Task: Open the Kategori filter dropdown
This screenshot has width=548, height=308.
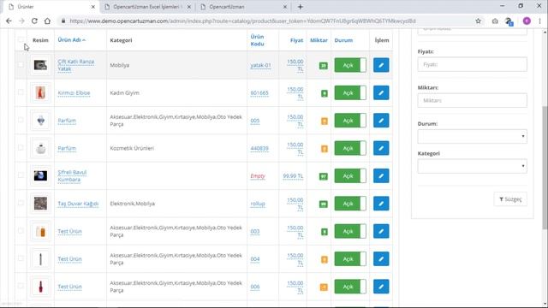Action: pos(472,166)
